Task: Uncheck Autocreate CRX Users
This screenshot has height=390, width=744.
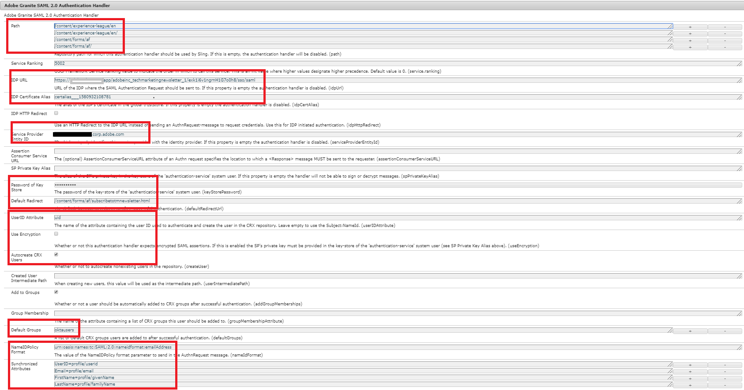Action: pyautogui.click(x=56, y=254)
